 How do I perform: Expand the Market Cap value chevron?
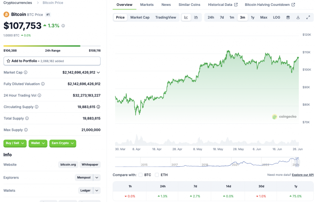coord(98,72)
